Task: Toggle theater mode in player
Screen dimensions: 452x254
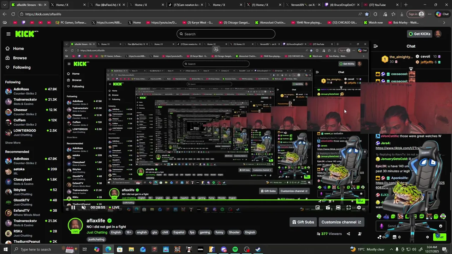Action: (x=338, y=207)
